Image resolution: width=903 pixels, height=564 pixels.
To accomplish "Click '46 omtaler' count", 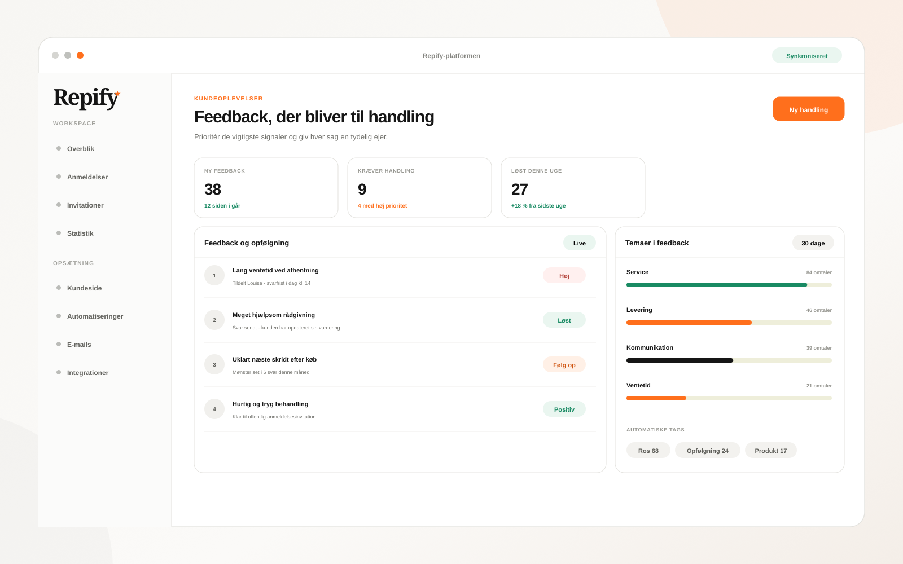I will [x=819, y=310].
